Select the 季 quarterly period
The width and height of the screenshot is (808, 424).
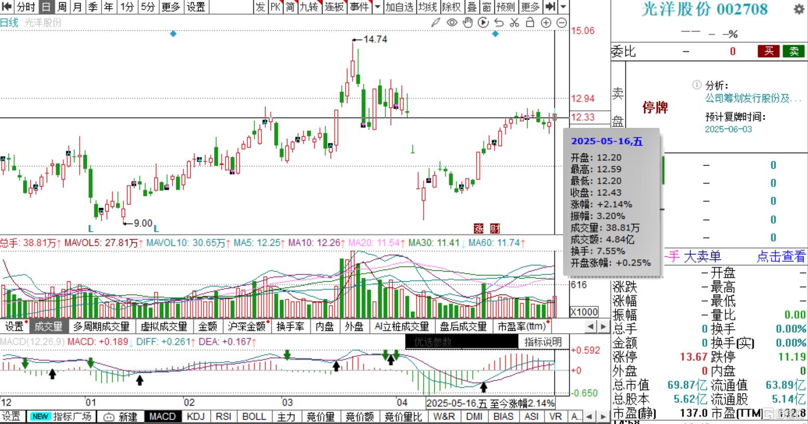coord(93,7)
